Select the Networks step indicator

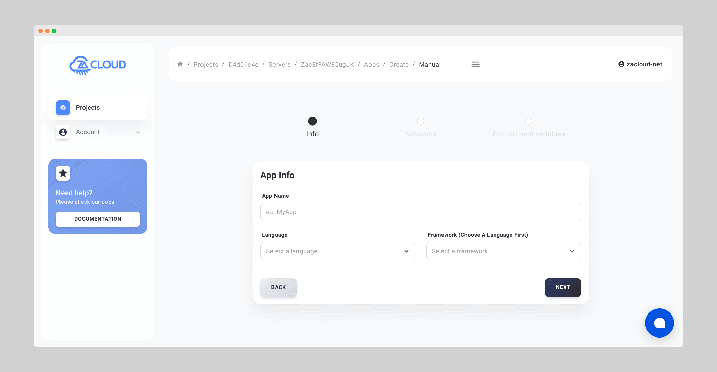tap(421, 121)
